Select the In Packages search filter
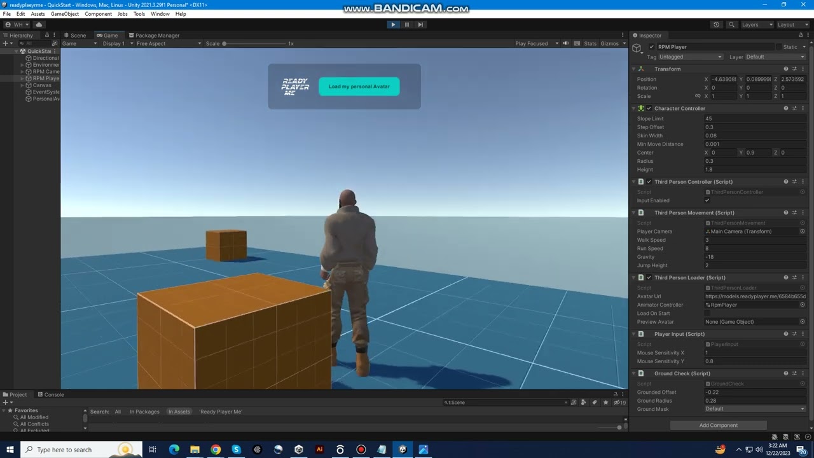Viewport: 814px width, 458px height. click(144, 412)
